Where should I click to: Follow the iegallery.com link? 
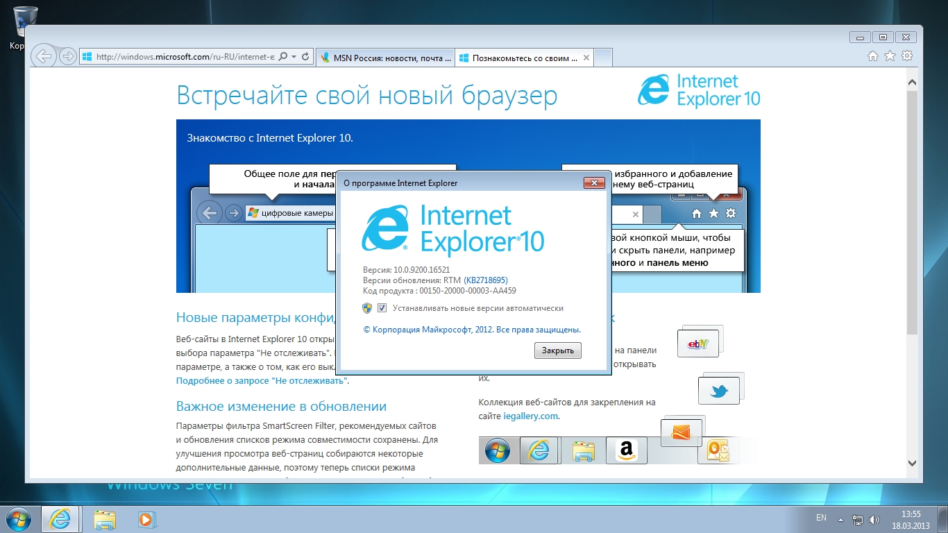point(531,416)
